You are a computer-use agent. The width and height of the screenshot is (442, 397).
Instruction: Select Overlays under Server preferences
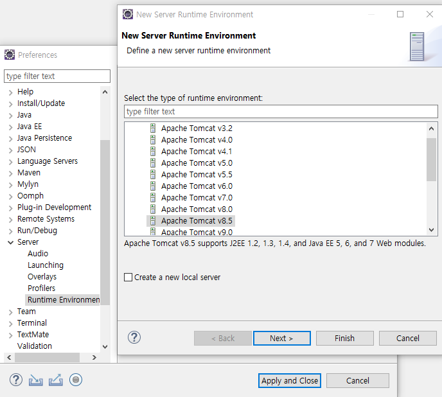42,277
